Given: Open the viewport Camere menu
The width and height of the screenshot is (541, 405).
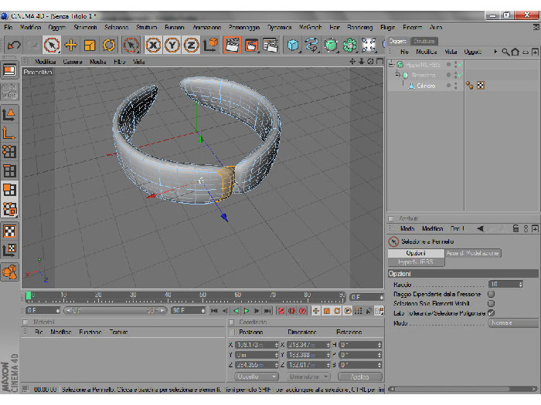Looking at the screenshot, I should (73, 62).
